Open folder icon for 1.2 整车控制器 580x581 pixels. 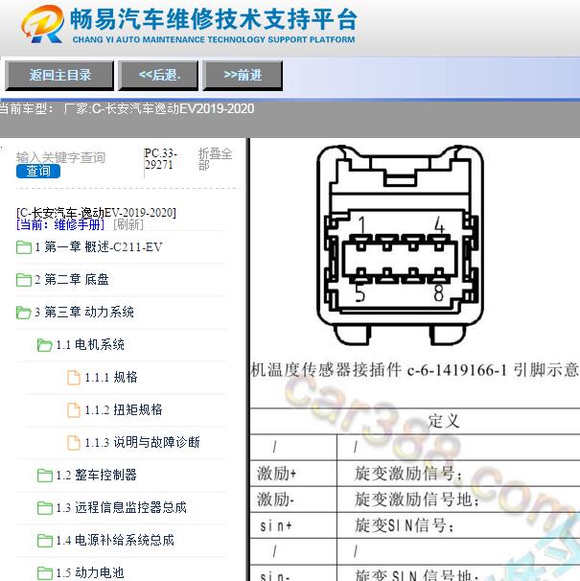pyautogui.click(x=44, y=475)
